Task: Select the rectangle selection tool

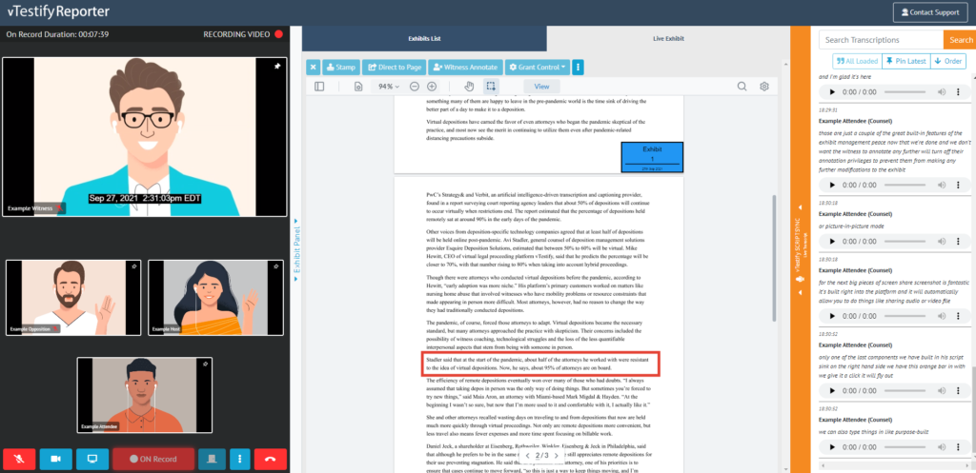Action: (x=491, y=87)
